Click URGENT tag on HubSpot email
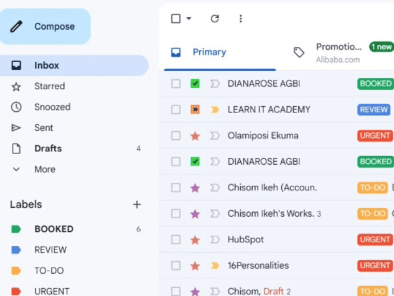This screenshot has width=394, height=296. pos(375,240)
